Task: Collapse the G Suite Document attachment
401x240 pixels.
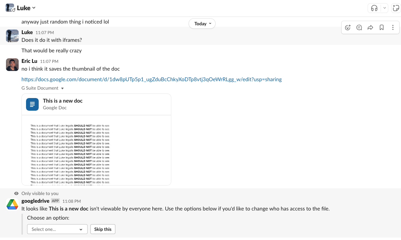Action: (62, 88)
